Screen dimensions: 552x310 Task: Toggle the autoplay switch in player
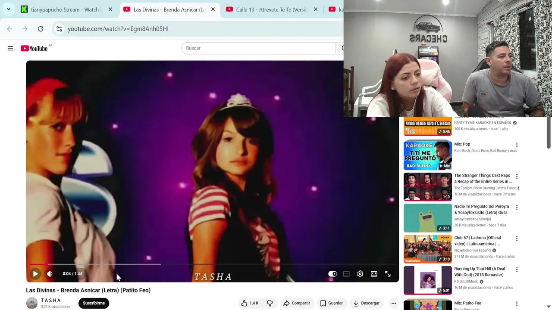(332, 274)
